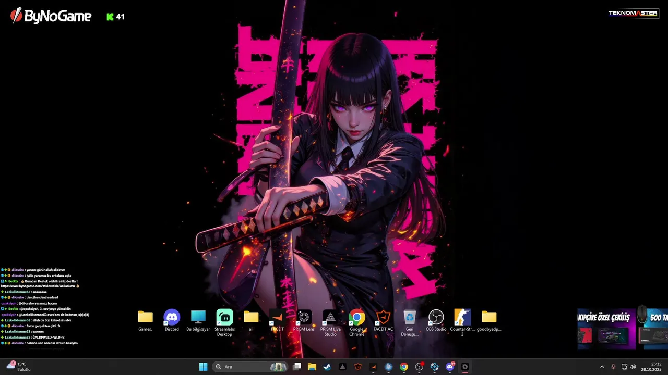The height and width of the screenshot is (375, 668).
Task: Open the Geri Dönüşüm recycle bin
Action: click(x=410, y=323)
